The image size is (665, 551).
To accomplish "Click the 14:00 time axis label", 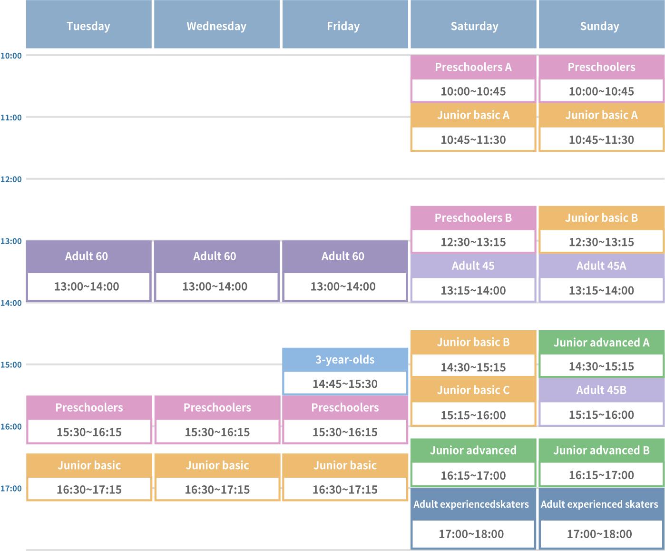I will click(11, 303).
